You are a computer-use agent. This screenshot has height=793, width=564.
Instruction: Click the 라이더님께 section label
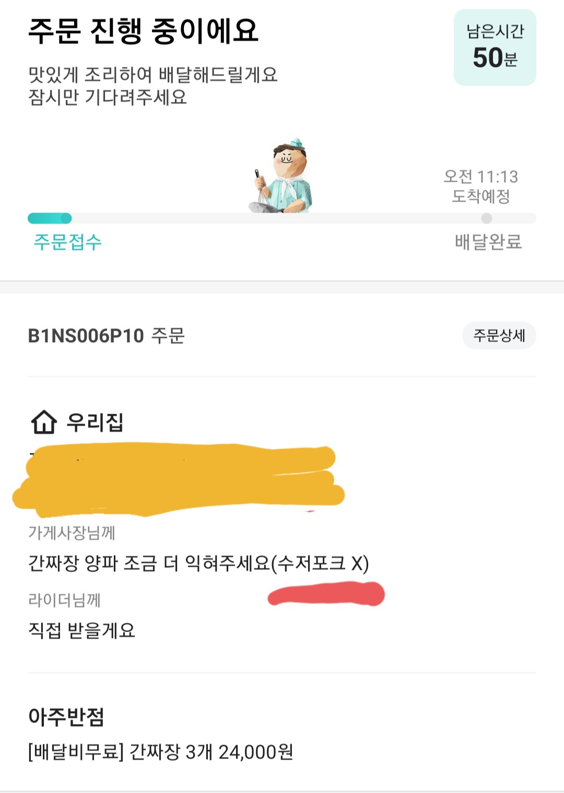[64, 600]
